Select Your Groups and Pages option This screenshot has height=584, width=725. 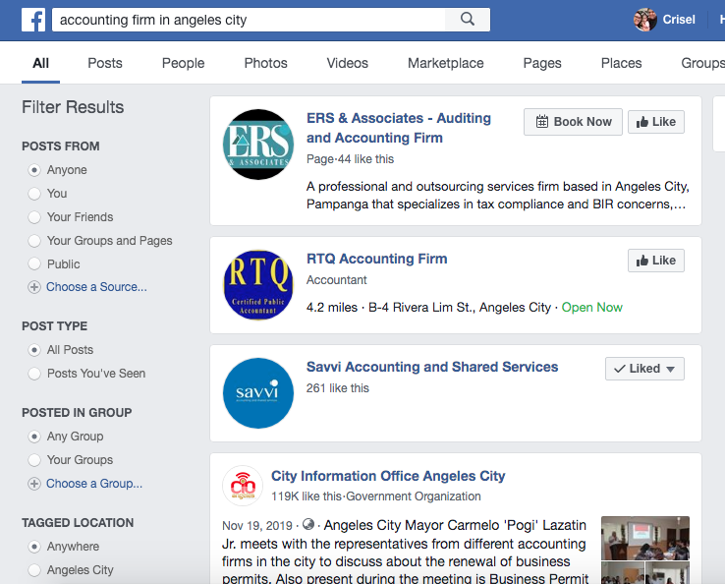[x=34, y=241]
